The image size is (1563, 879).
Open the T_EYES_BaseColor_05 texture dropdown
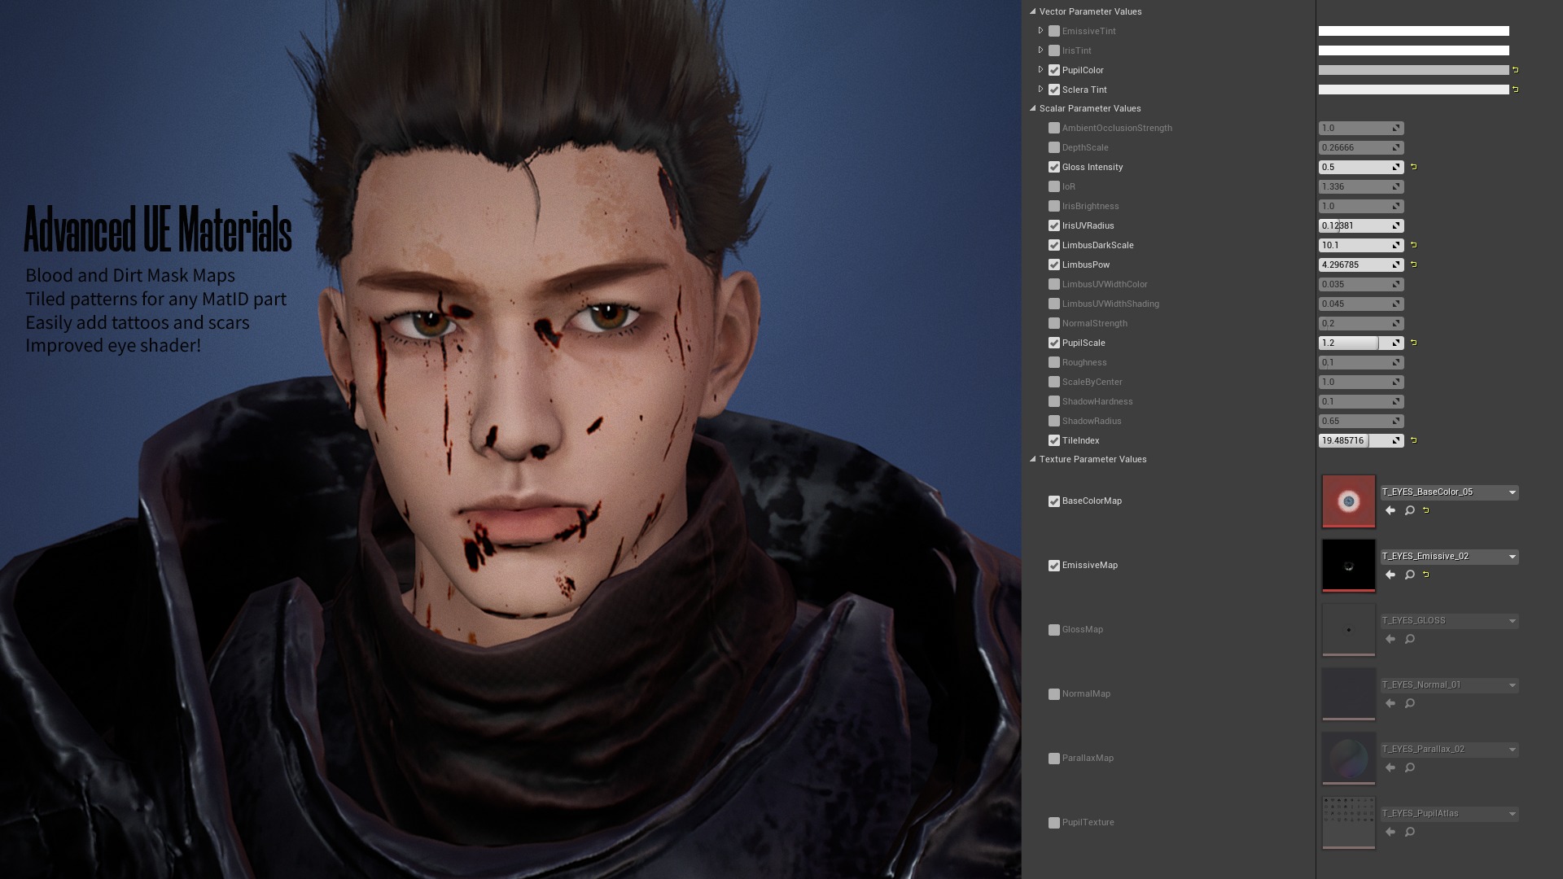pos(1449,492)
